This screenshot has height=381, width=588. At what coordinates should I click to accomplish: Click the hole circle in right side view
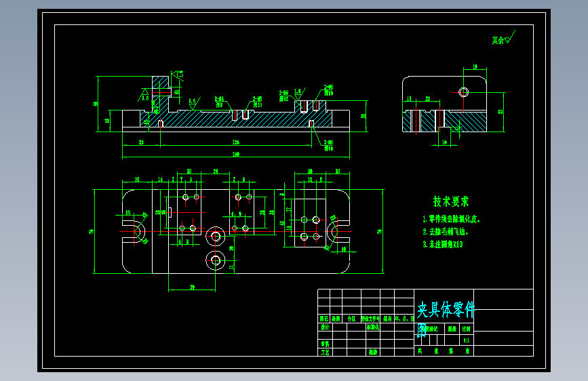463,92
